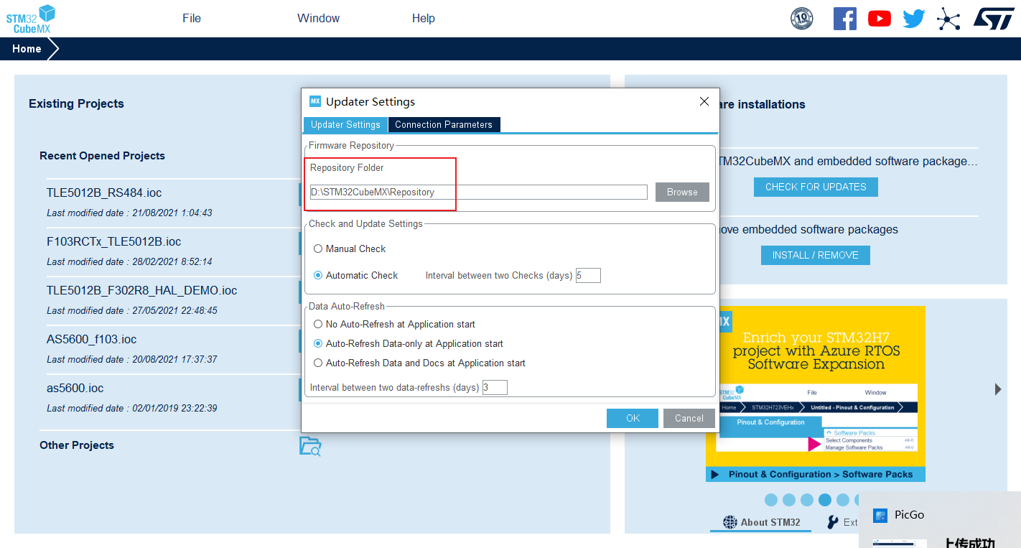Open the Twitter icon link
The image size is (1021, 548).
click(914, 19)
